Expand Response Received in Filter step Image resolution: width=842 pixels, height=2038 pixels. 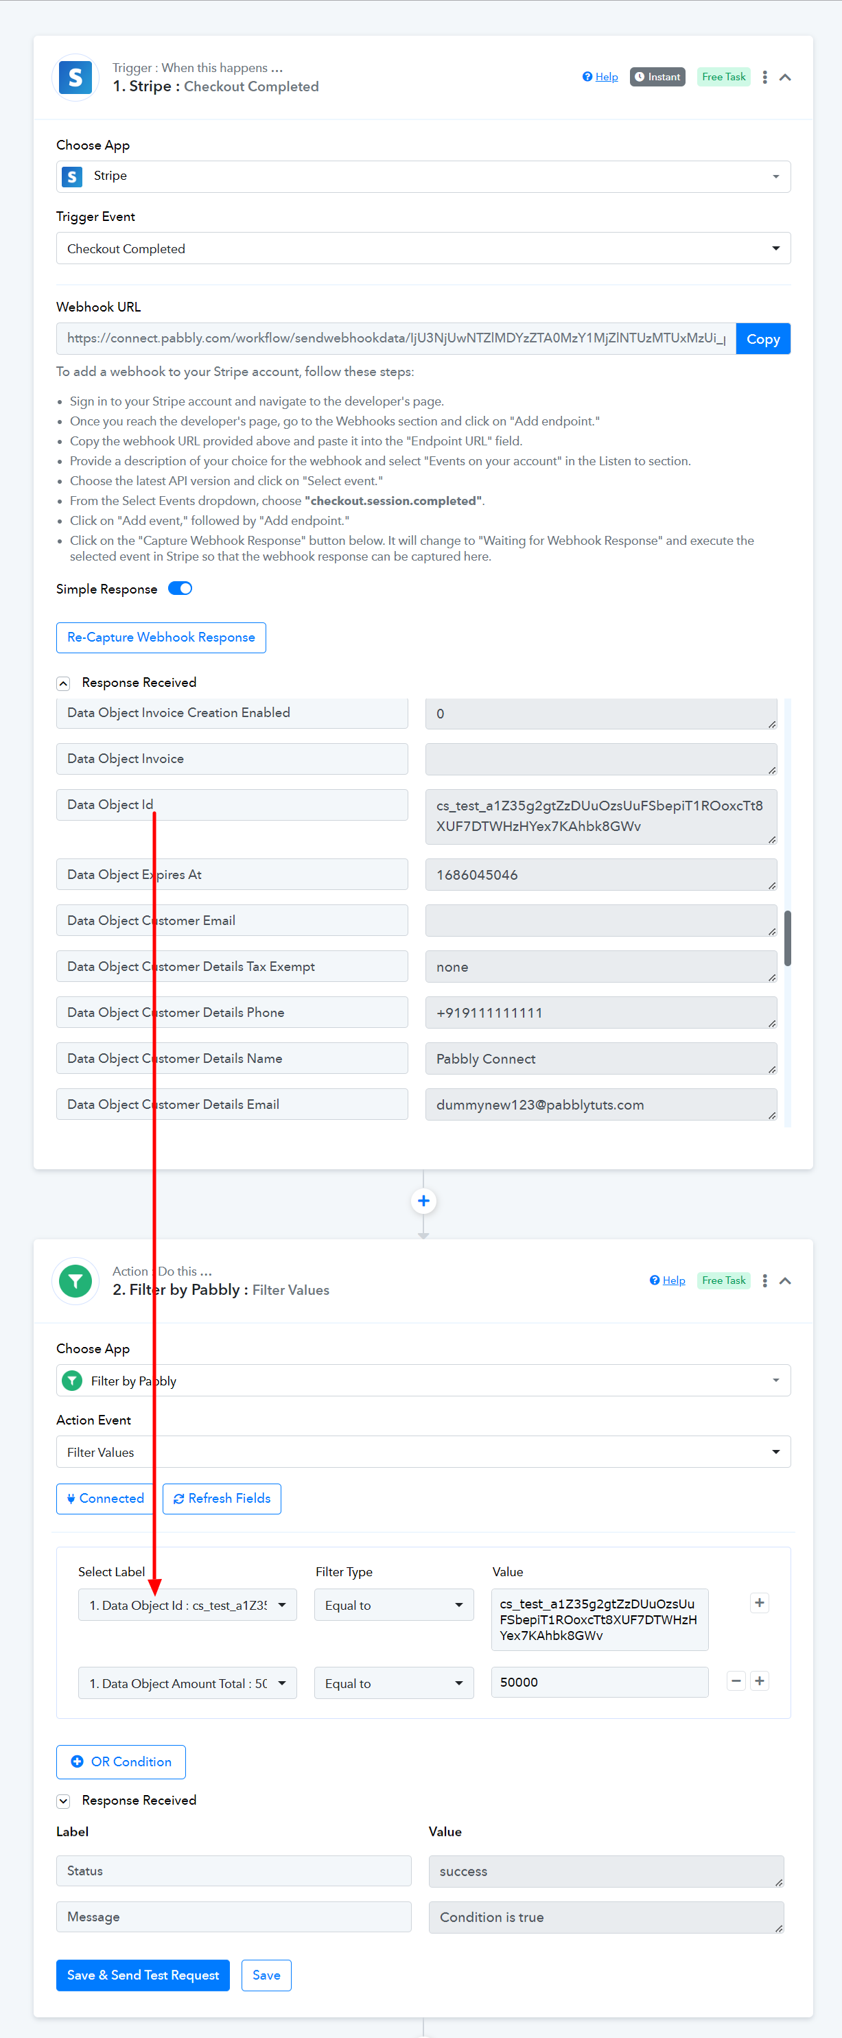[63, 1801]
